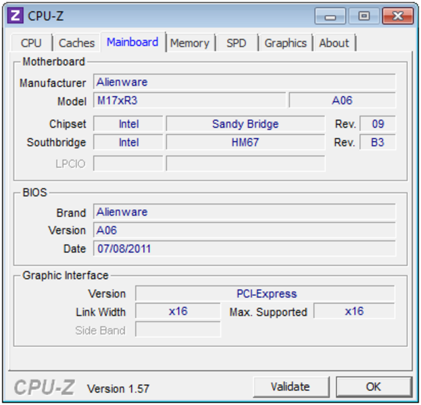The width and height of the screenshot is (421, 405).
Task: Click the Graphic Interface group label
Action: pos(66,275)
